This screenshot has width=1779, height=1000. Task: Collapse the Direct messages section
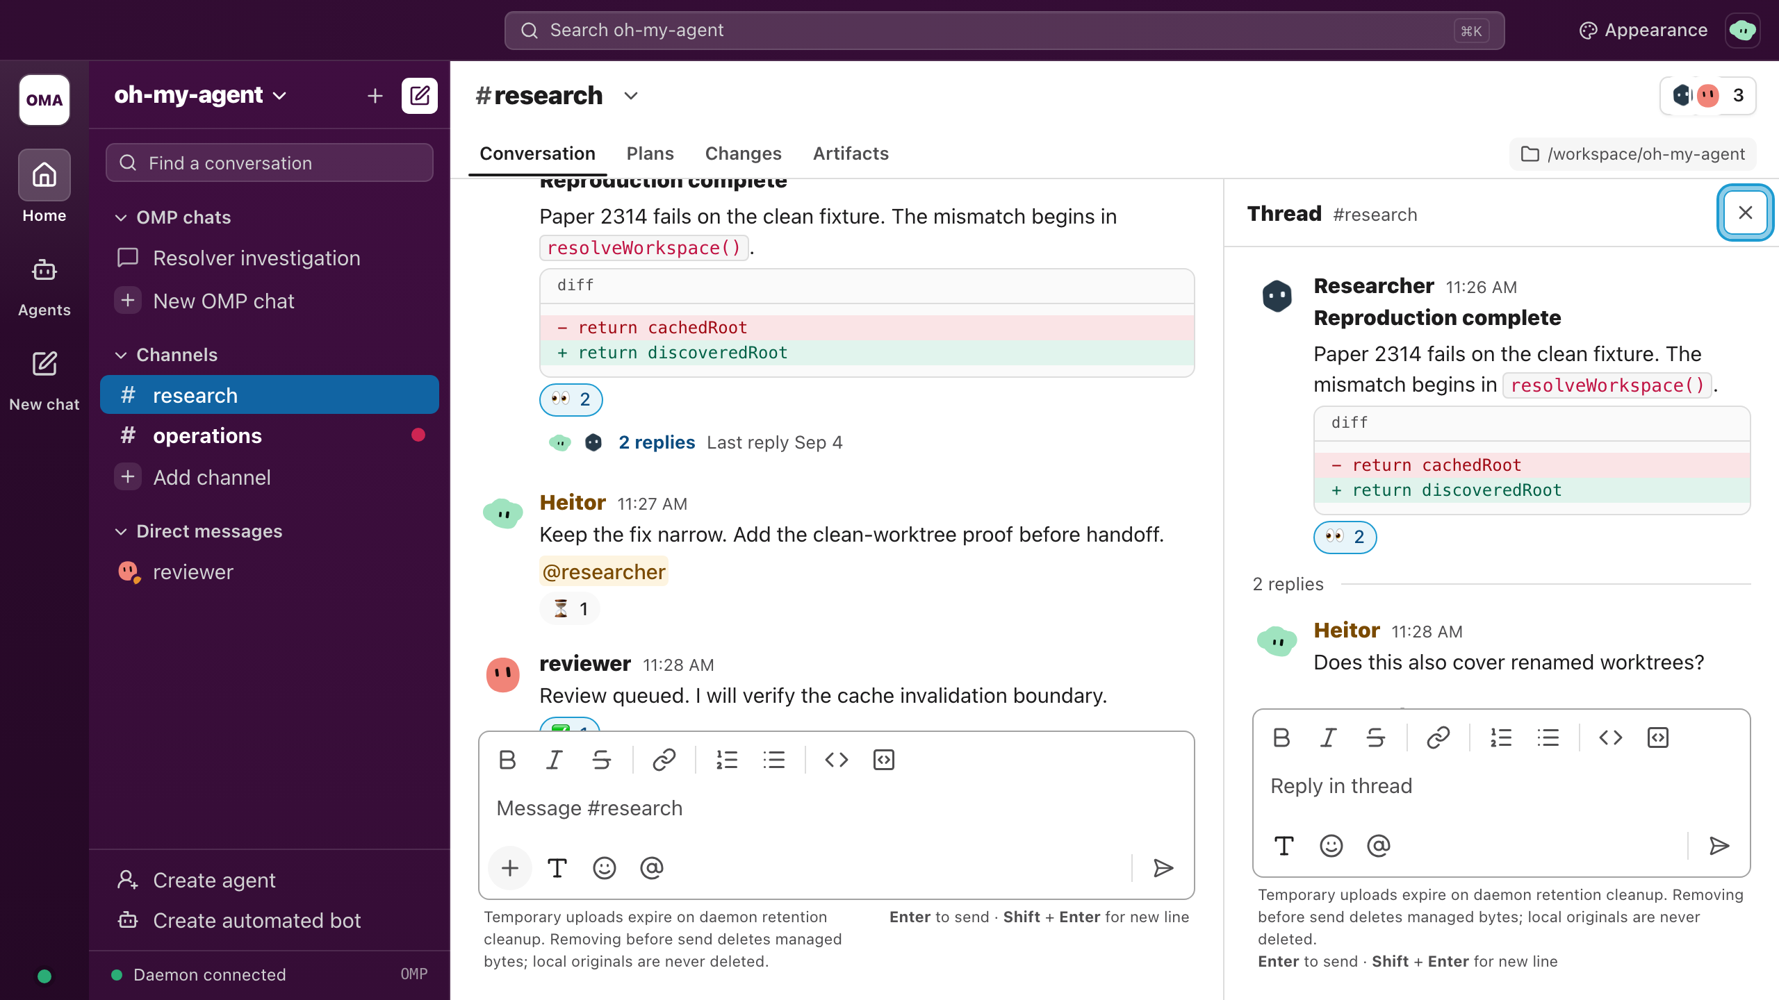[x=199, y=531]
